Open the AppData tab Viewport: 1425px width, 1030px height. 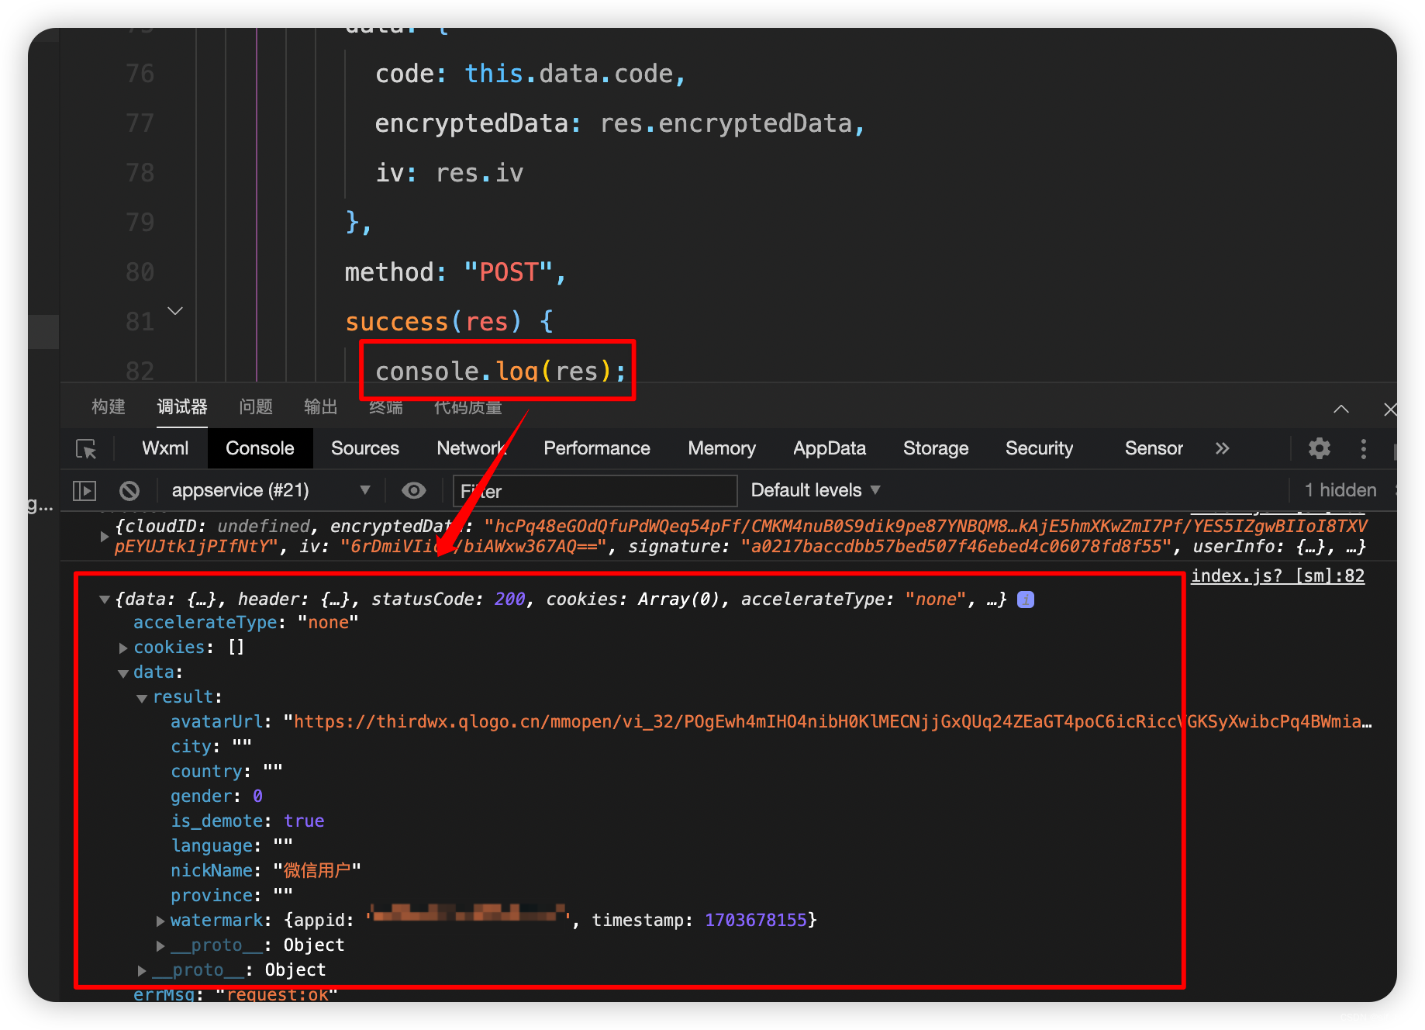point(830,448)
